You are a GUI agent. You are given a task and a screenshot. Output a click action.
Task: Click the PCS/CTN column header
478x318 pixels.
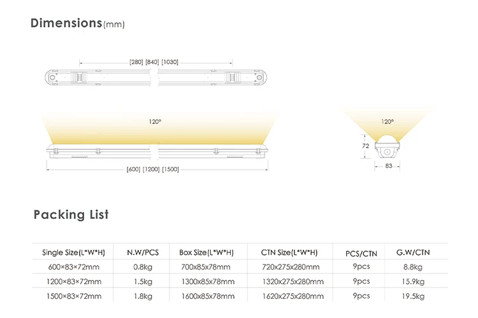coord(361,253)
